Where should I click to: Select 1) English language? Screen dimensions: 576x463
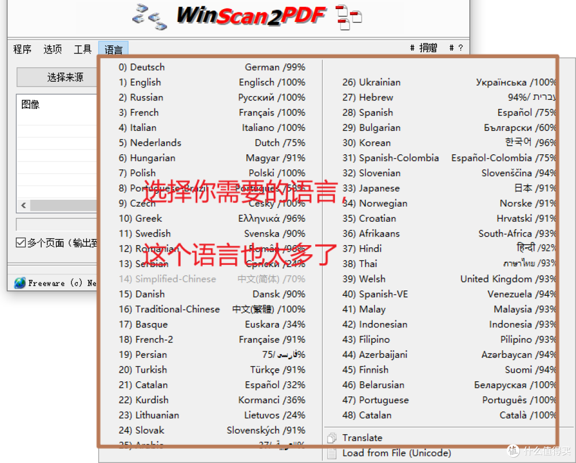point(212,82)
